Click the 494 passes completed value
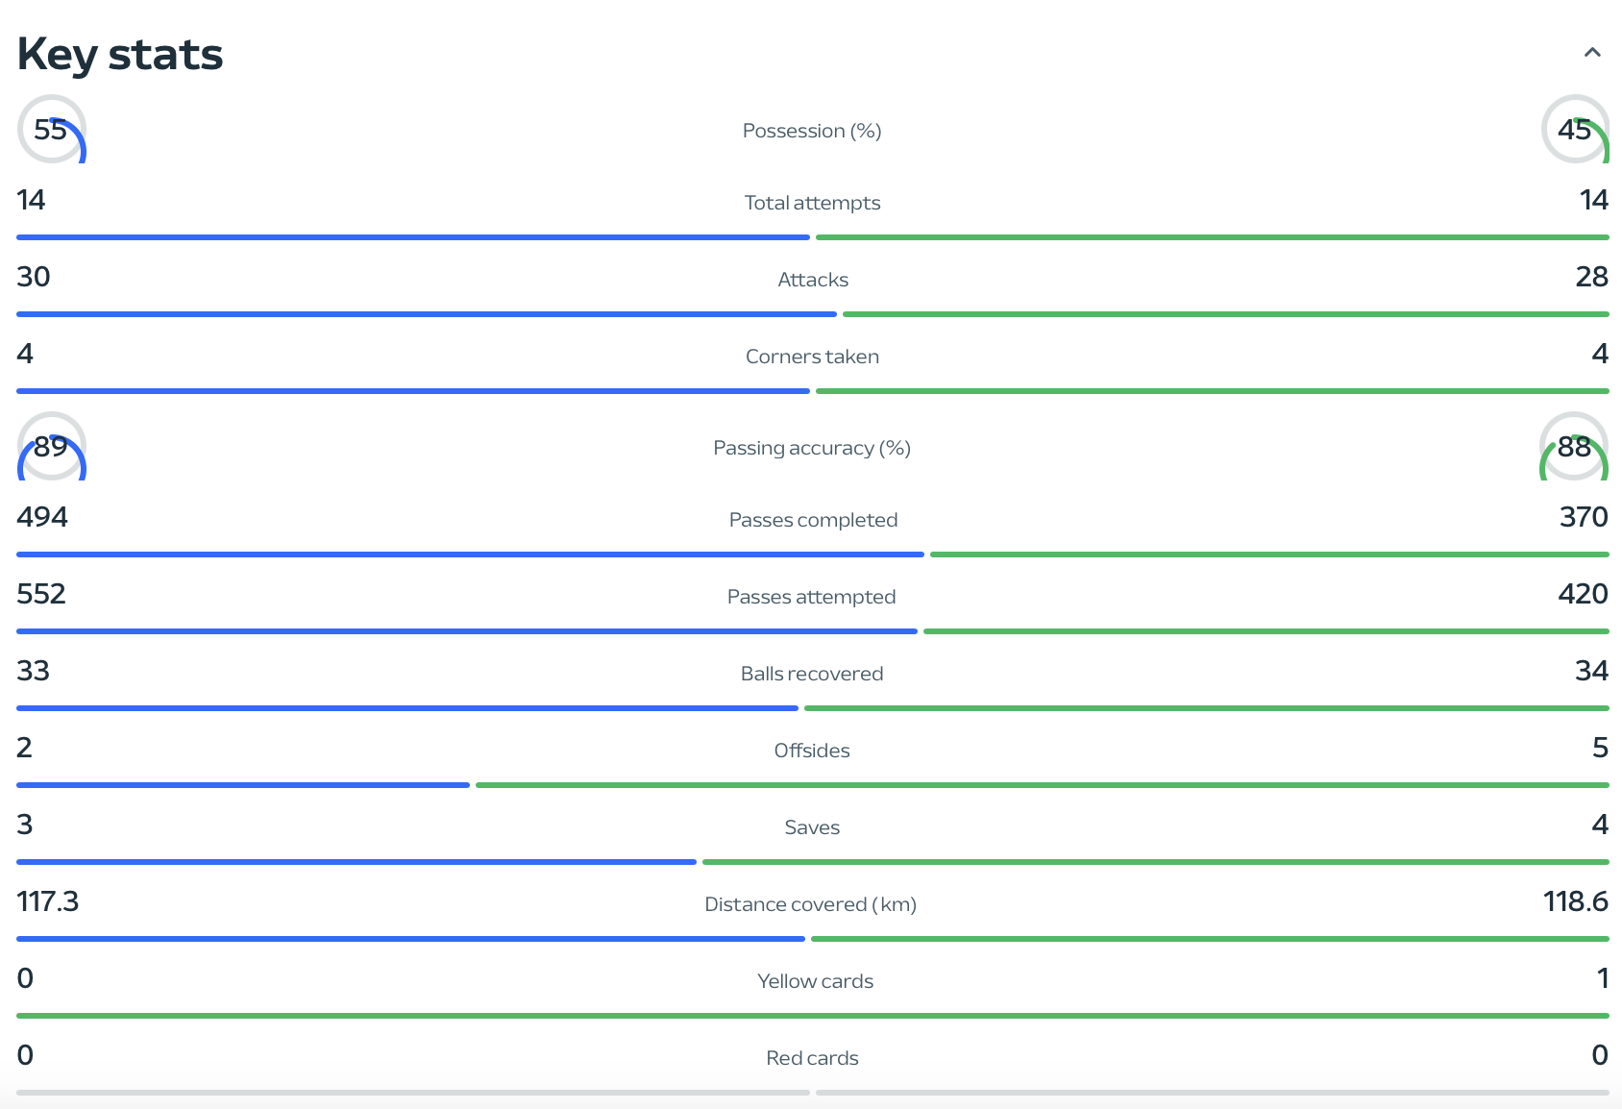 click(x=42, y=517)
